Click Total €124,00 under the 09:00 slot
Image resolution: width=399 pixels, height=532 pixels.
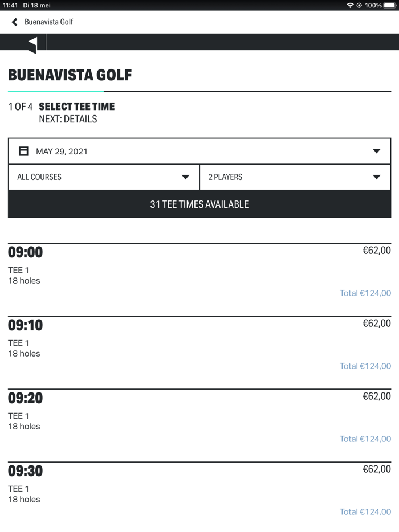pyautogui.click(x=365, y=293)
